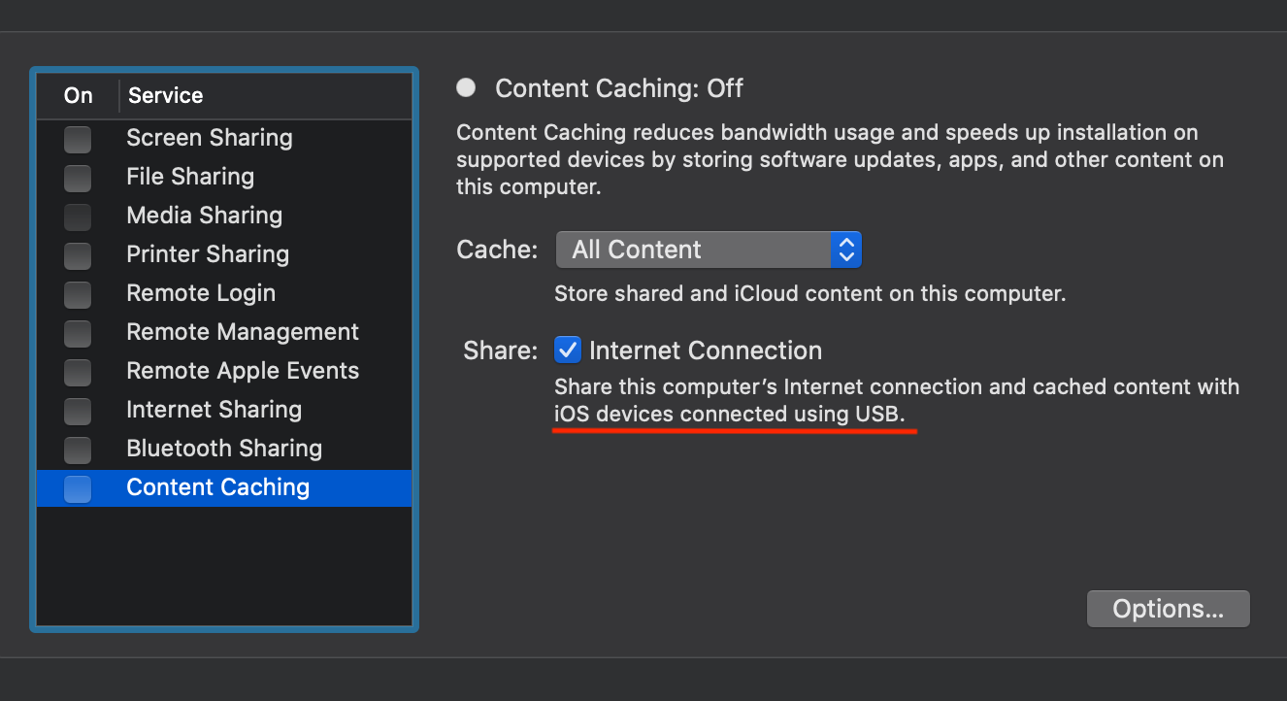Select Remote Login in the service list

pos(201,293)
